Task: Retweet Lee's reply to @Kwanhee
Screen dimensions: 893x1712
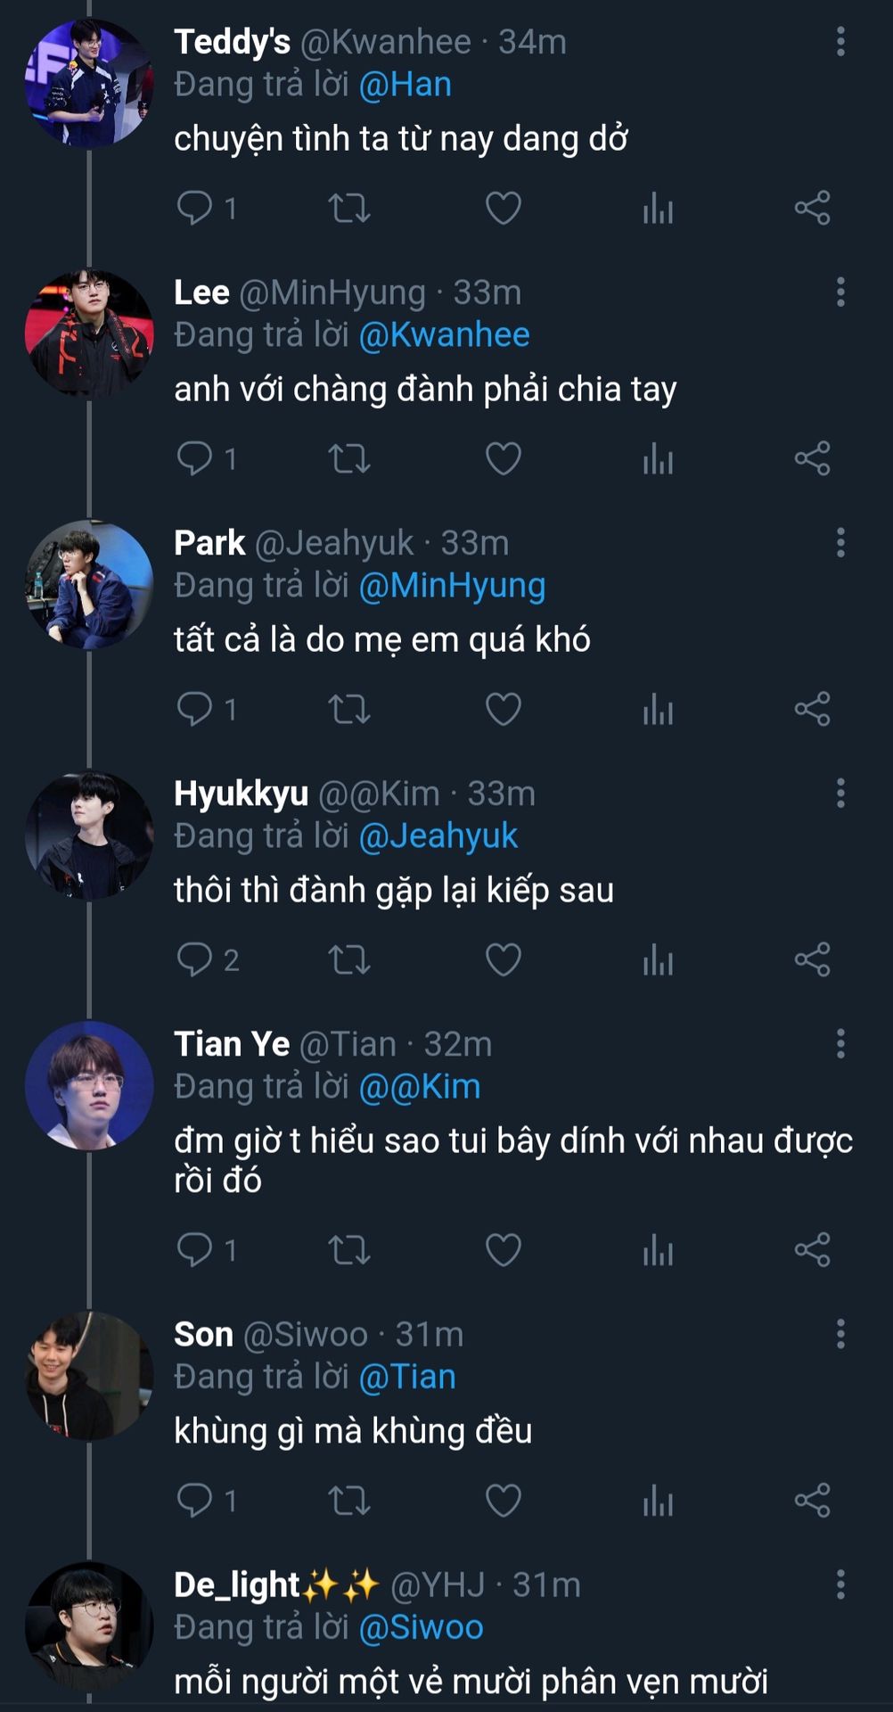Action: tap(348, 459)
